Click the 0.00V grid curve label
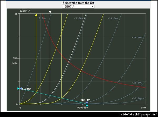The image size is (158, 117). click(x=42, y=18)
